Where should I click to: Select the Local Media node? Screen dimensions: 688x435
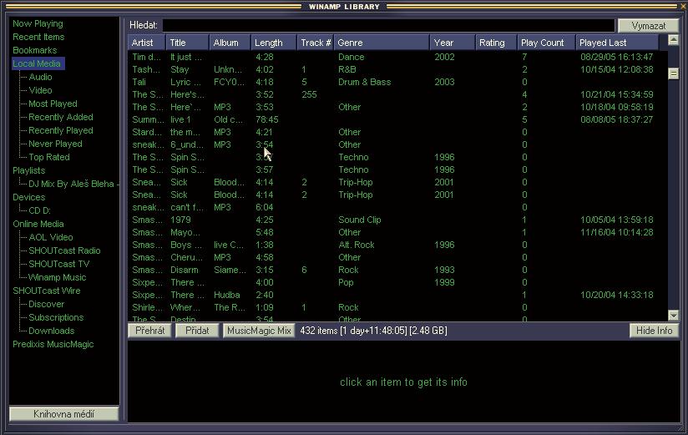[37, 63]
